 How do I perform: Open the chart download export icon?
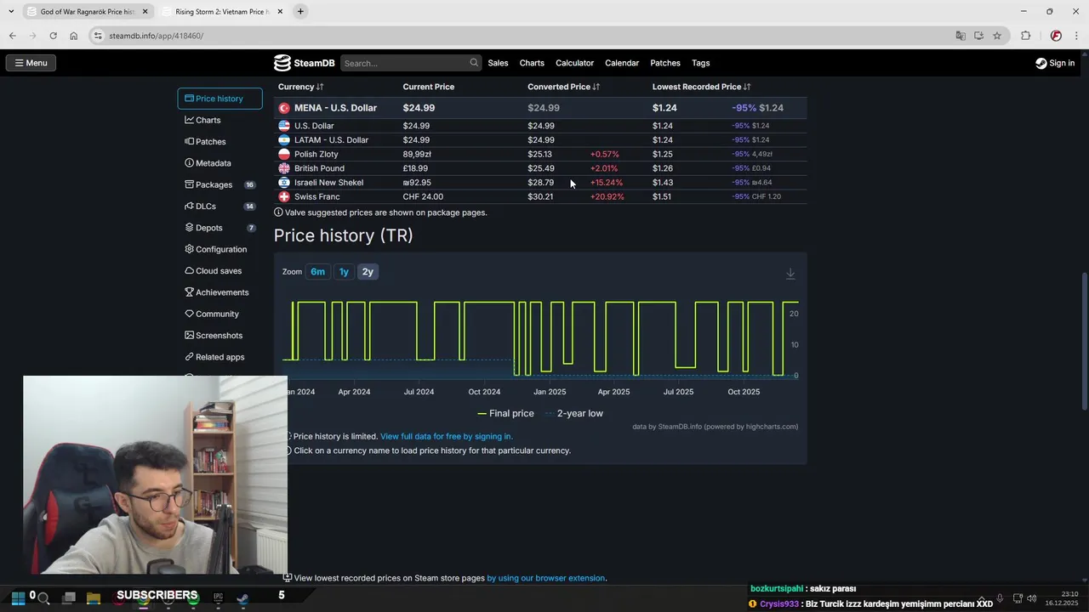click(790, 274)
